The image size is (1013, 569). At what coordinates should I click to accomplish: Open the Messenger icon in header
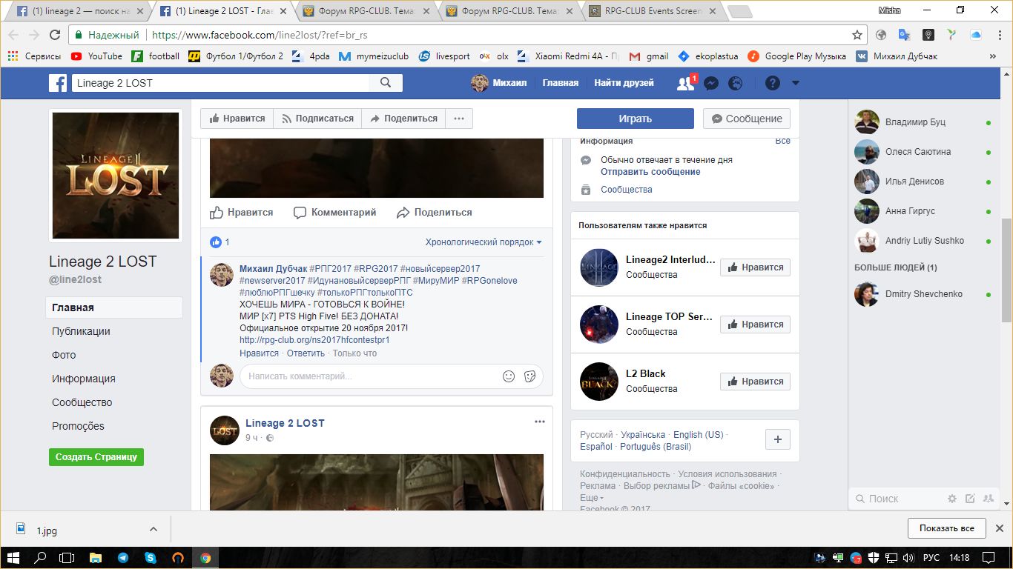tap(710, 83)
